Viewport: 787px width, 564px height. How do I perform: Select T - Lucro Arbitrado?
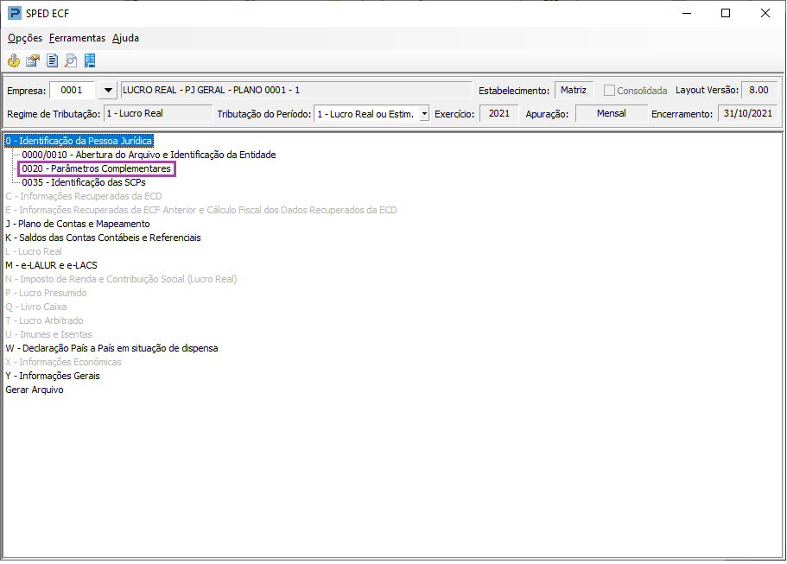coord(45,320)
